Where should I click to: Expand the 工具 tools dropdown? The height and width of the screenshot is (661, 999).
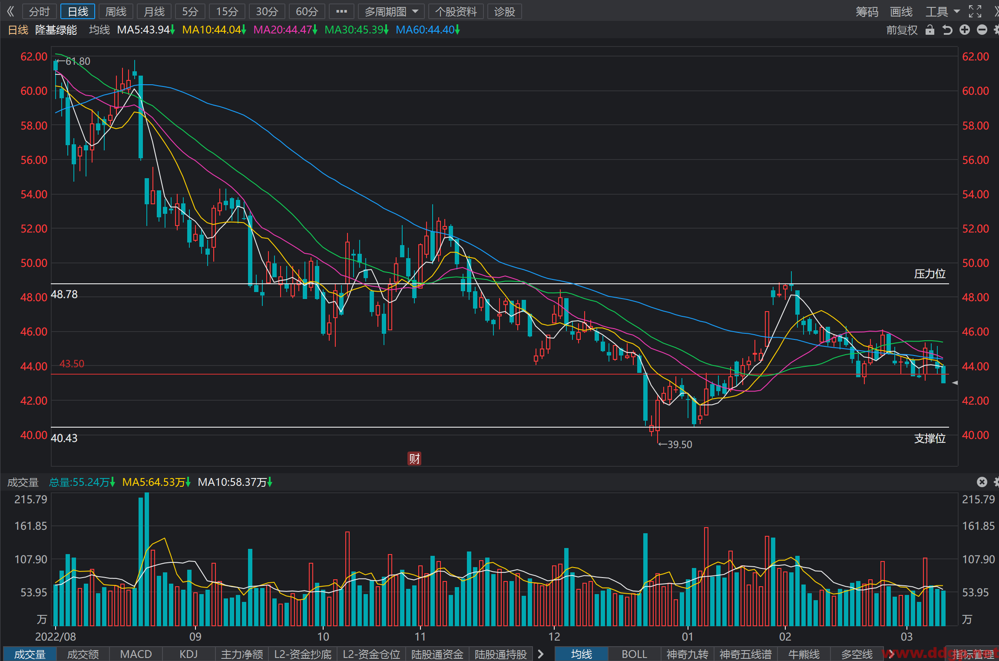(942, 11)
